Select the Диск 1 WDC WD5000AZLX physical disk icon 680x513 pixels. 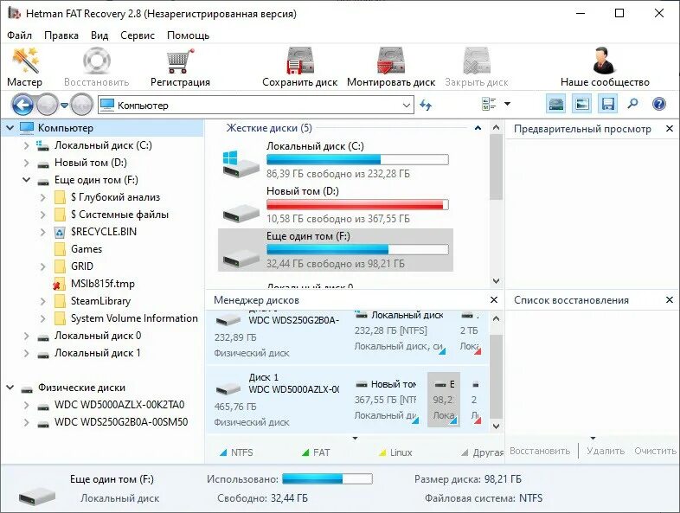click(228, 388)
